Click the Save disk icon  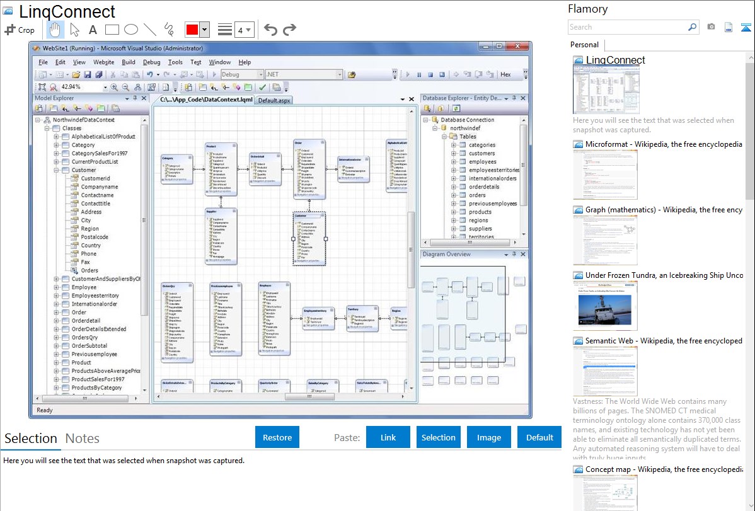pyautogui.click(x=88, y=74)
